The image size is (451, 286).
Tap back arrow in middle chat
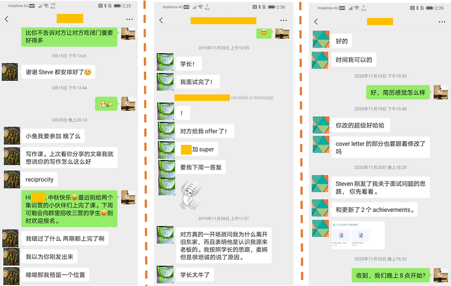(x=161, y=20)
